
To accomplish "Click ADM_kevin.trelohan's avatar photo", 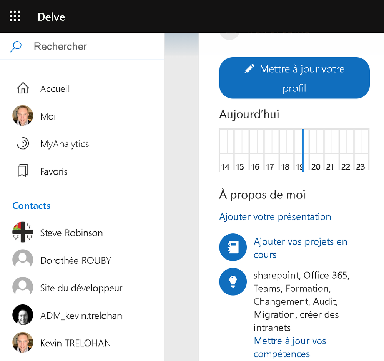I will (x=23, y=315).
